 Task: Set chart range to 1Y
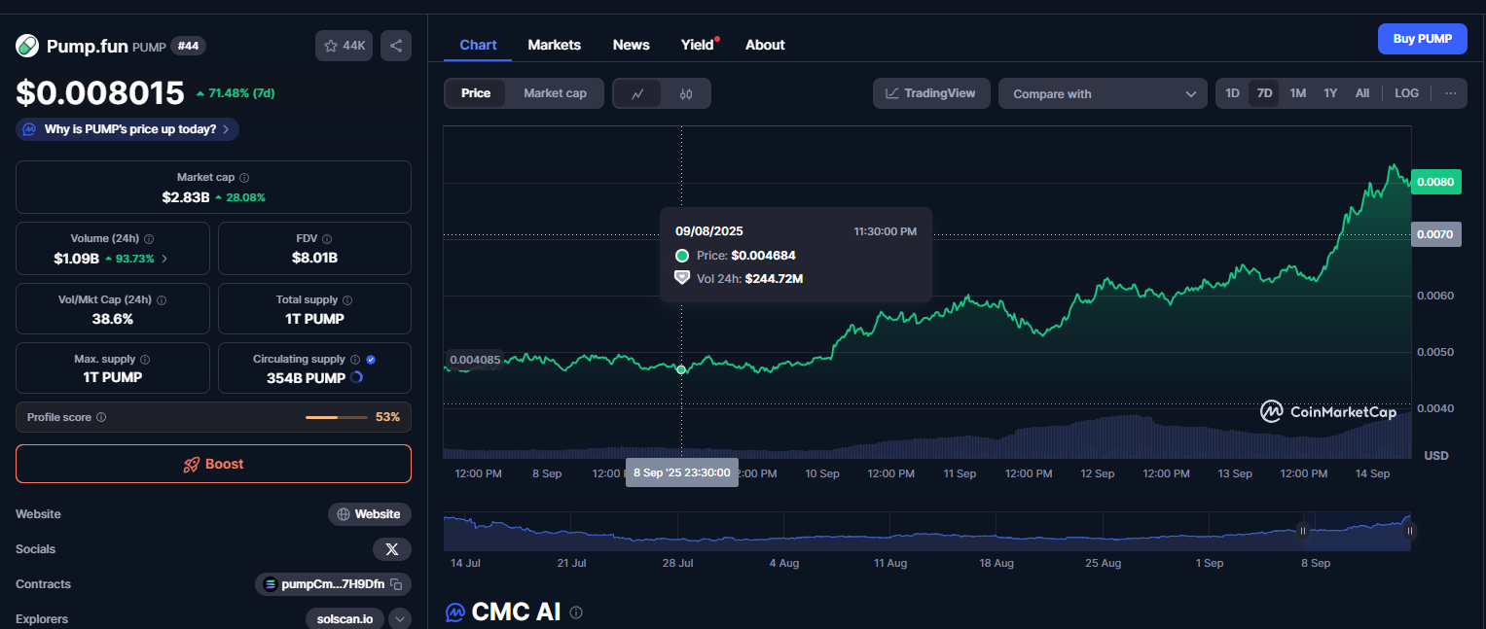(x=1330, y=93)
